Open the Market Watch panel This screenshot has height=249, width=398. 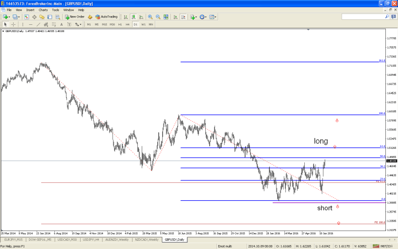(27, 17)
